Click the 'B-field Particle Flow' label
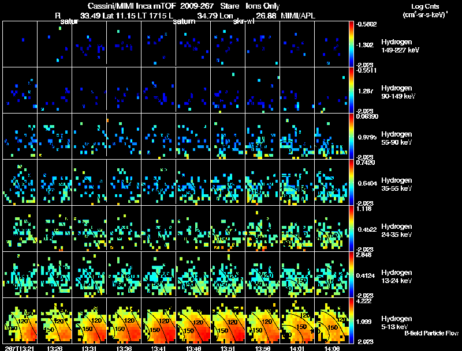The height and width of the screenshot is (351, 462). point(431,333)
